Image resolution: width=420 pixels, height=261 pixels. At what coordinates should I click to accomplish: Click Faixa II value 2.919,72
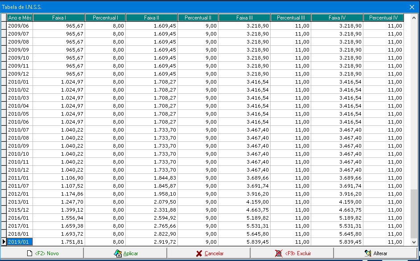(152, 242)
